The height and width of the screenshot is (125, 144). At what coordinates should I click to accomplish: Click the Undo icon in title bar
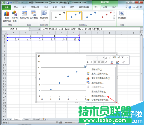coord(11,3)
